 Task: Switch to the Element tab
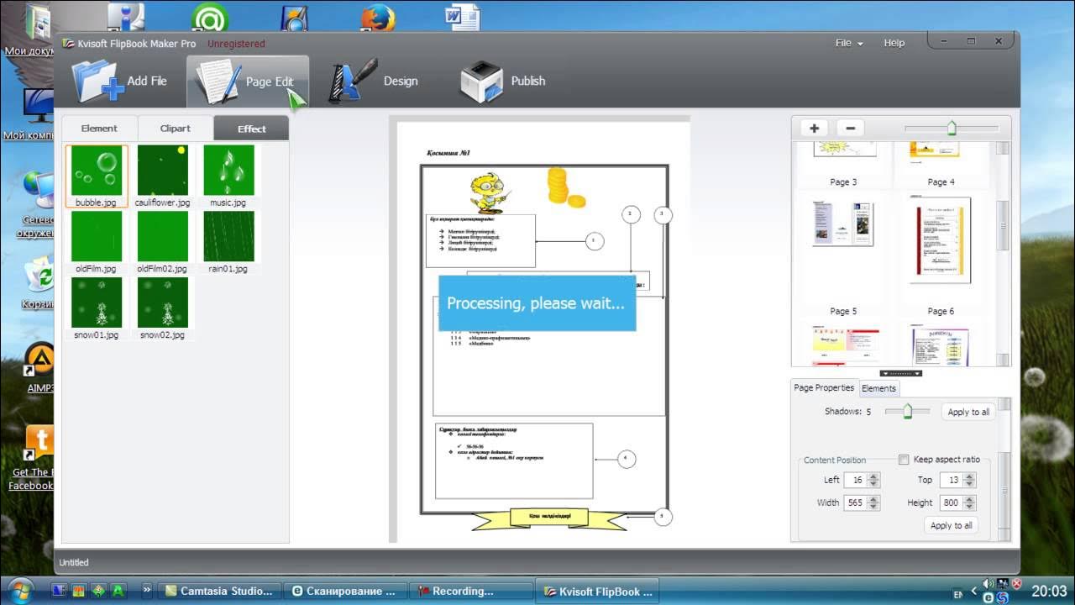pyautogui.click(x=99, y=129)
